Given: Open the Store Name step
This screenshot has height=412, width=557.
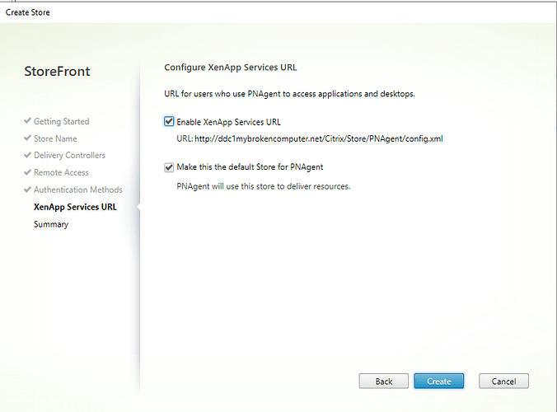Looking at the screenshot, I should coord(55,138).
